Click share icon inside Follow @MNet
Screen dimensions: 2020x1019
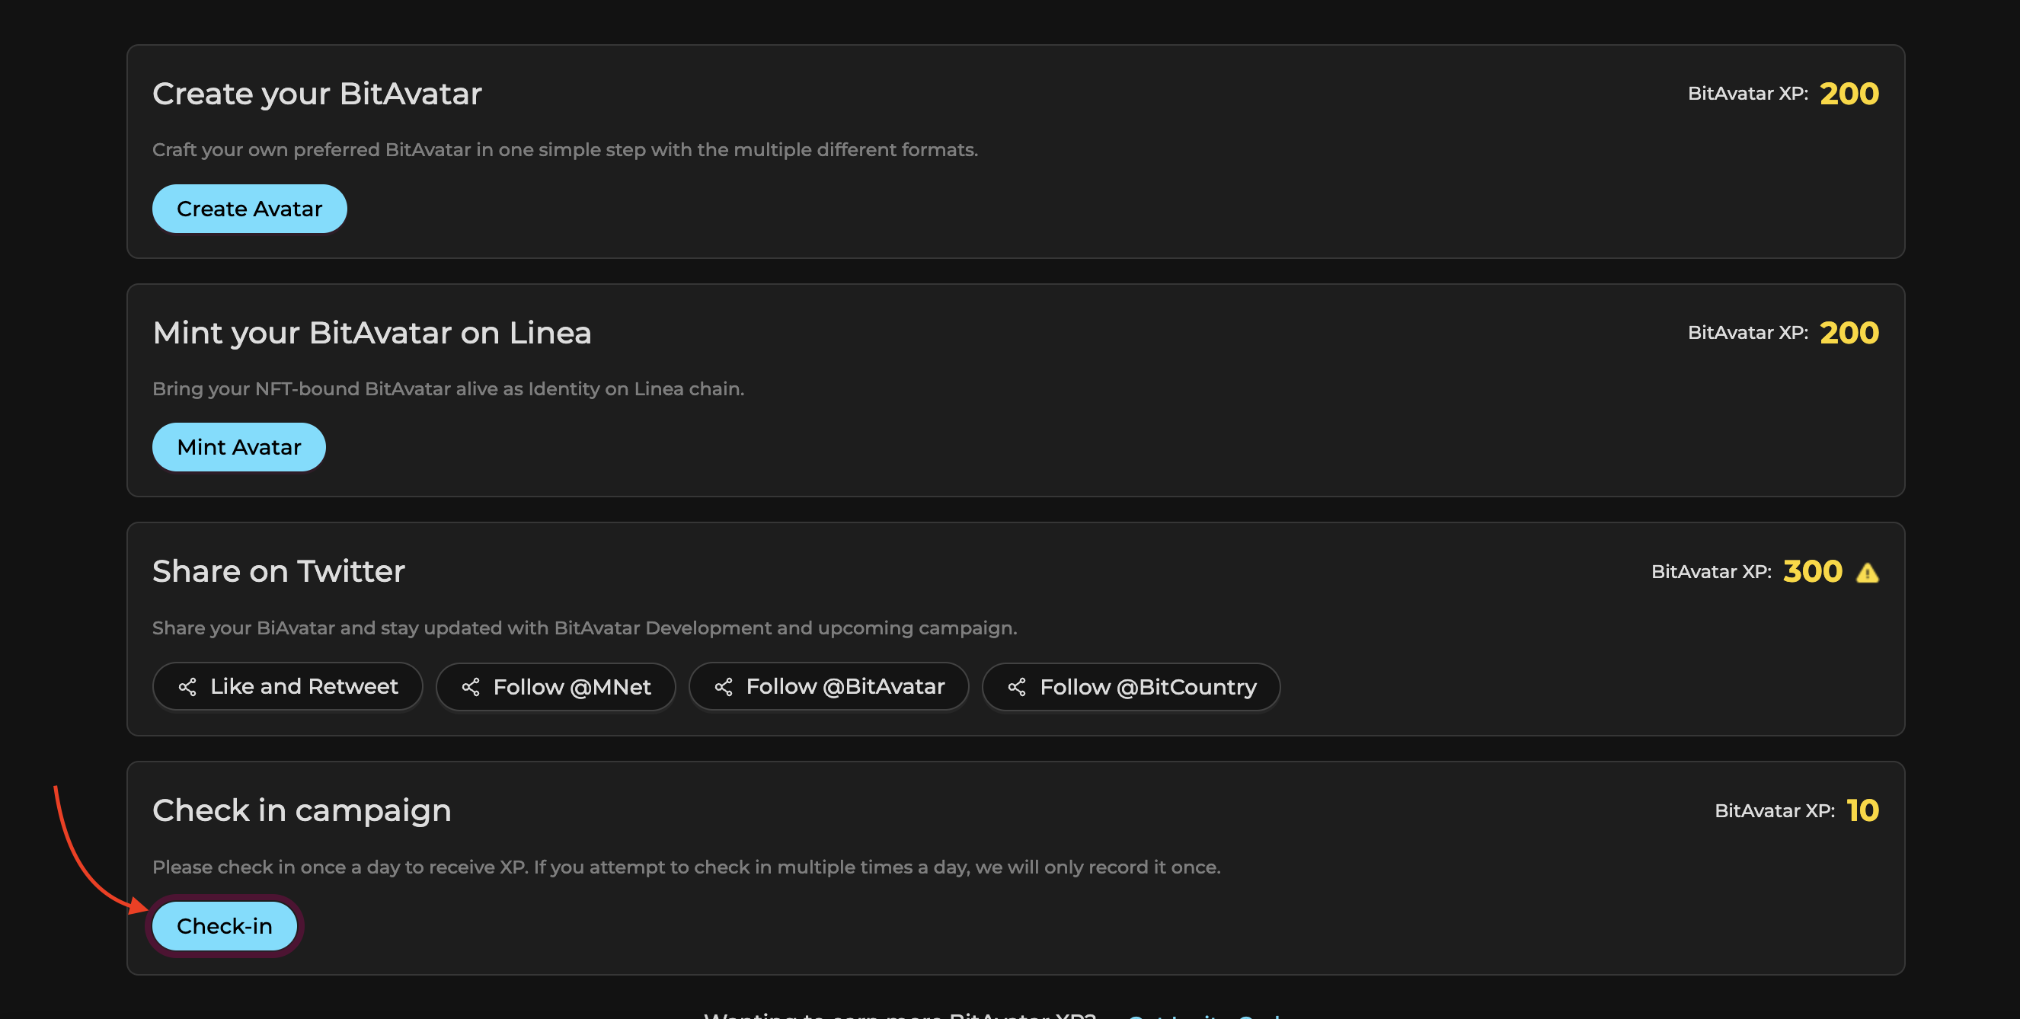[x=471, y=688]
